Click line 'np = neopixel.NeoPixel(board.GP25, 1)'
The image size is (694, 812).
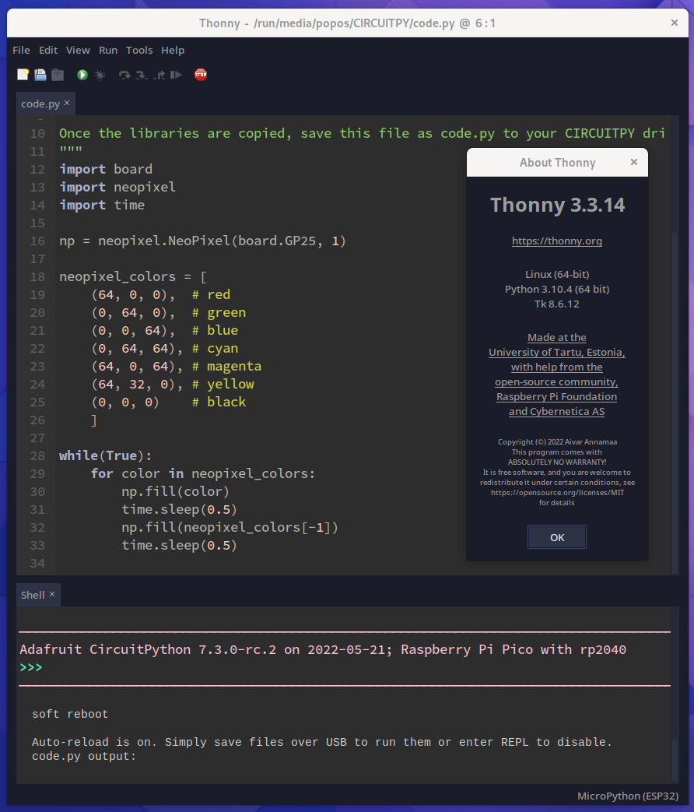coord(202,241)
